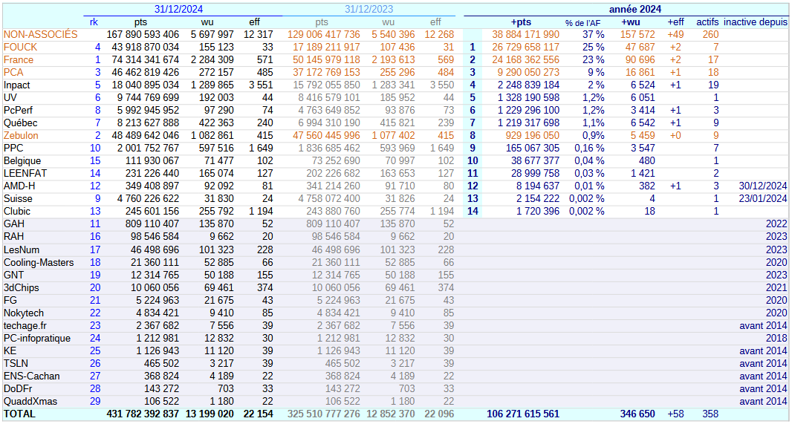The image size is (792, 424).
Task: Click the 31/12/2024 date header
Action: coord(178,9)
